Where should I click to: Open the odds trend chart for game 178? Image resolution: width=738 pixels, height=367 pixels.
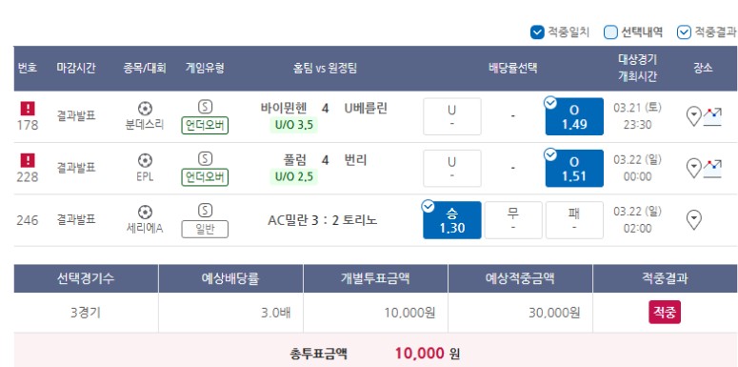point(712,116)
